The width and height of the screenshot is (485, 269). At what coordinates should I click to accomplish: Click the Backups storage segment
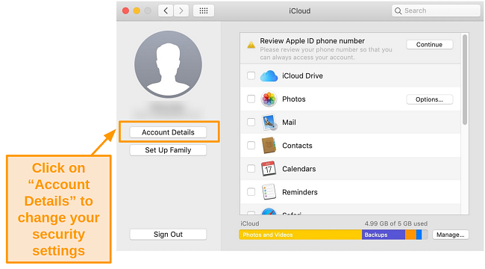384,235
